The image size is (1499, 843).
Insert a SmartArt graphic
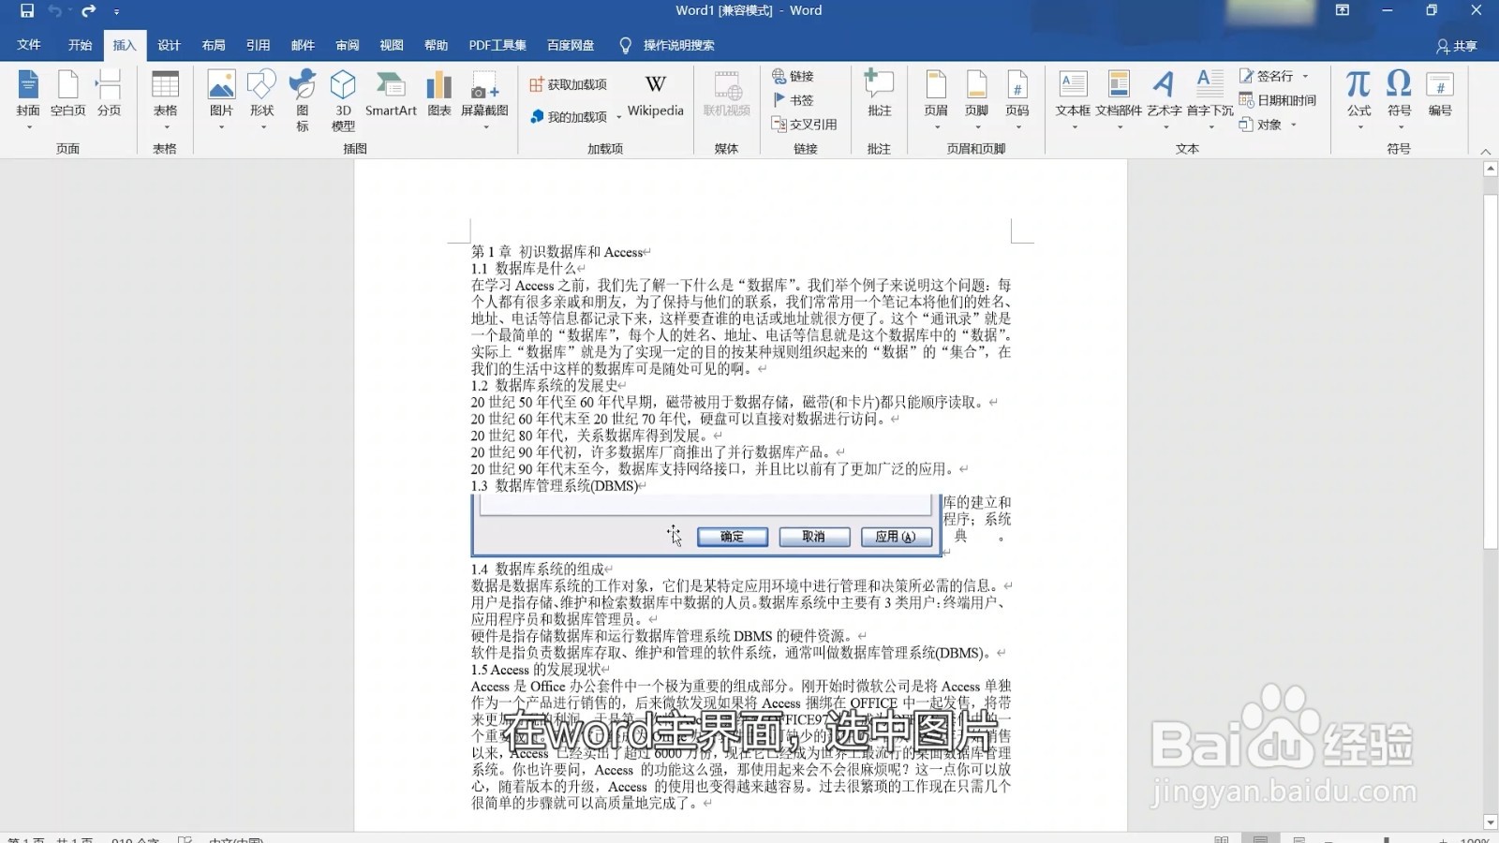(x=391, y=94)
